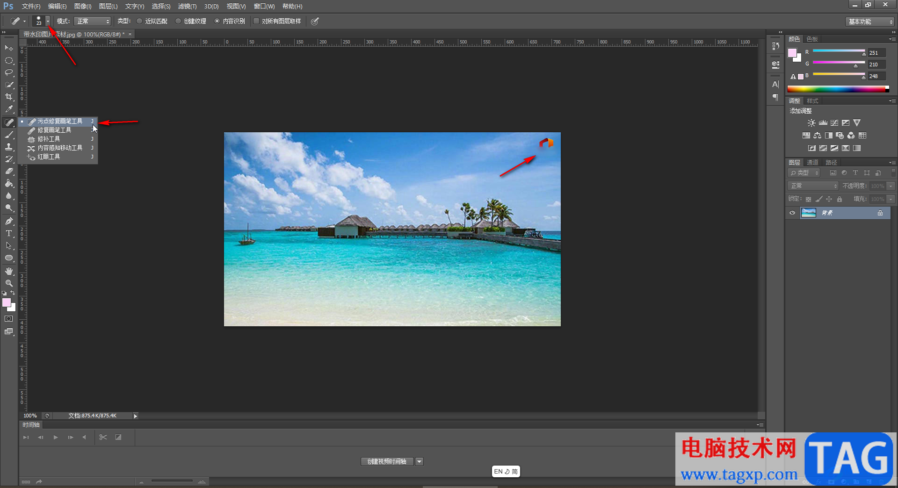Open the Color panel flyout menu
The width and height of the screenshot is (898, 488).
(x=892, y=39)
